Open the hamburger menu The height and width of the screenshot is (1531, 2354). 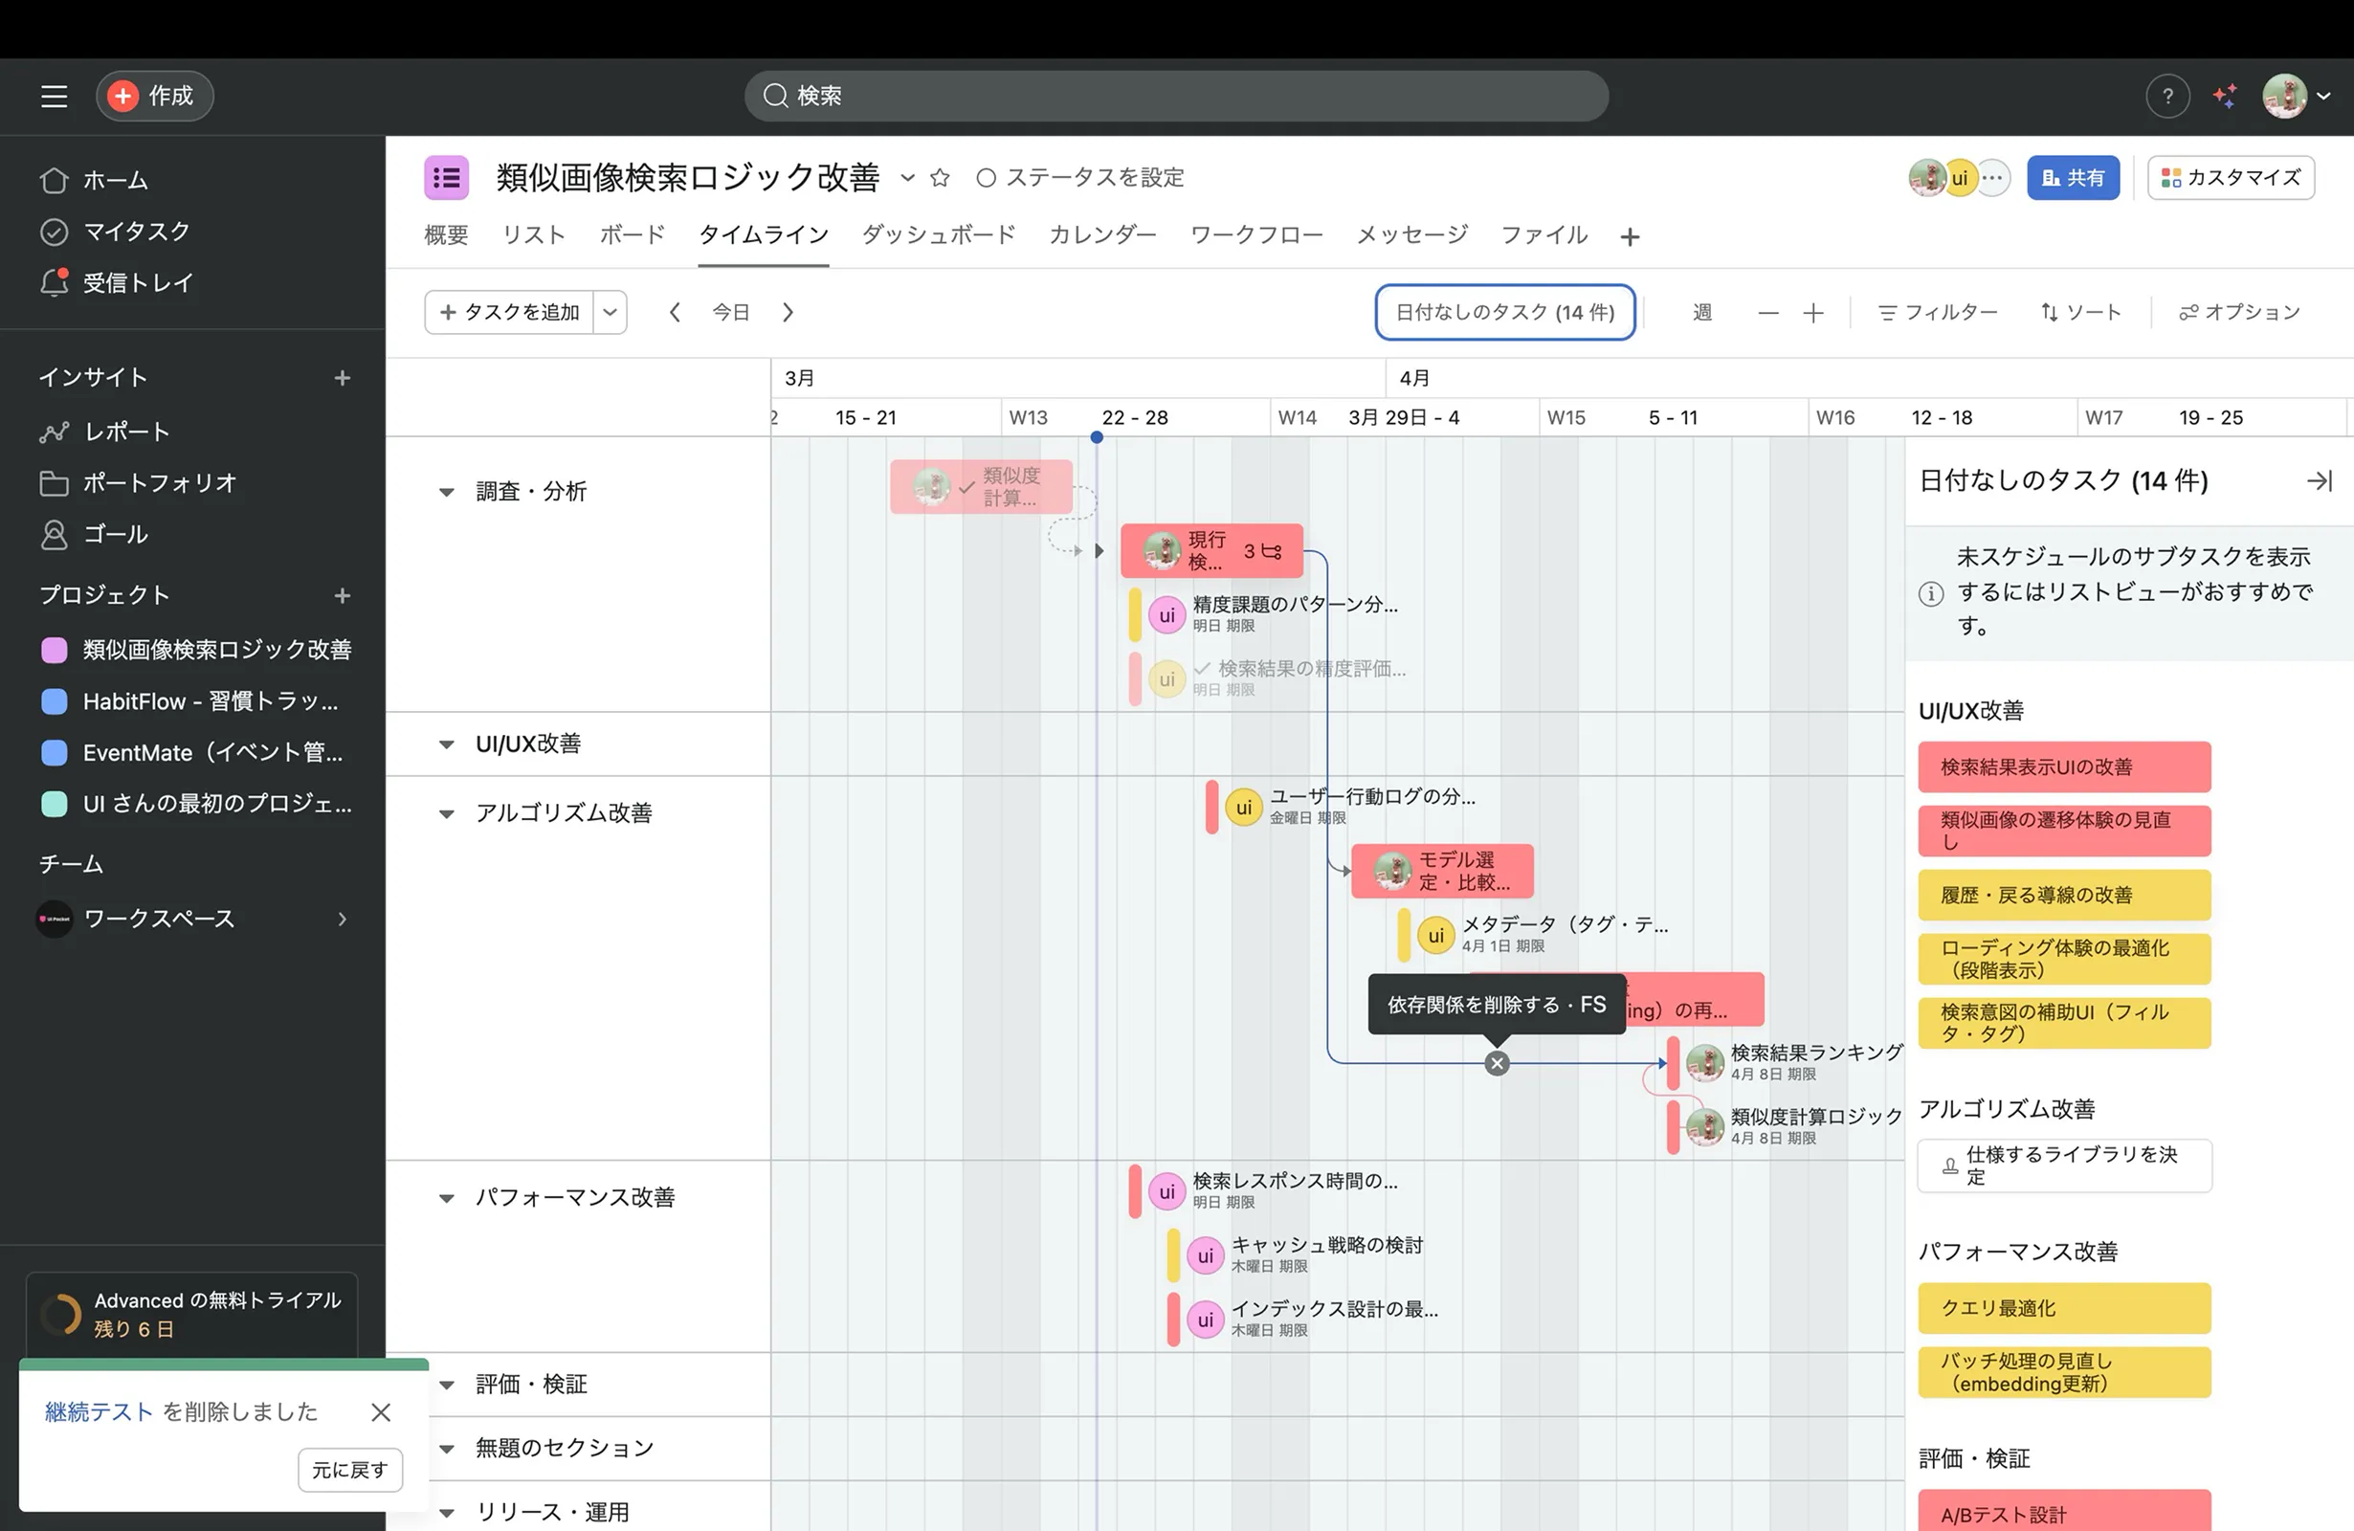54,96
